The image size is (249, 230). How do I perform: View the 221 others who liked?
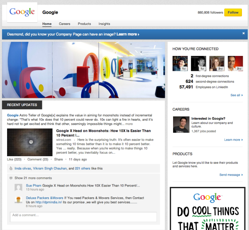83,168
